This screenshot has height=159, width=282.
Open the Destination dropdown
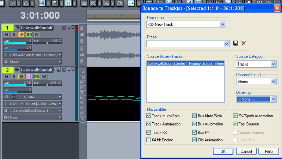(222, 24)
